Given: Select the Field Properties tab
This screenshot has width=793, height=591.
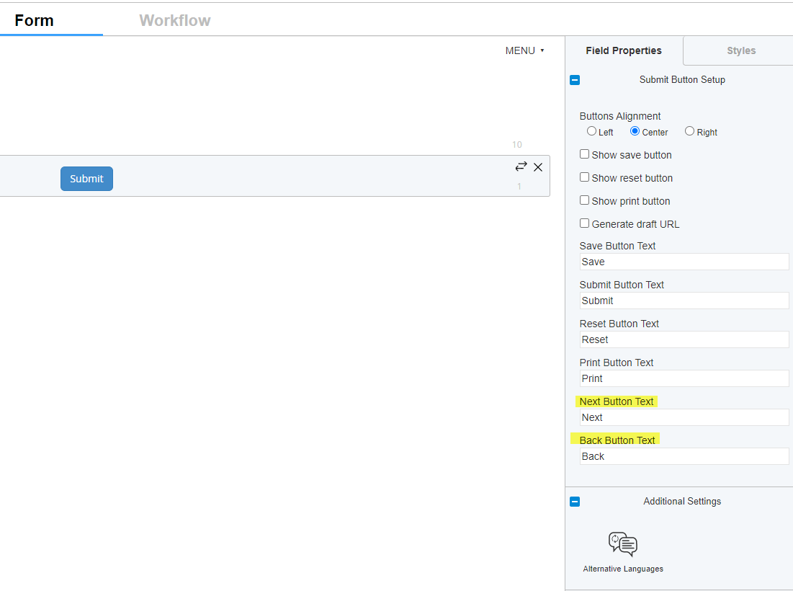Looking at the screenshot, I should [x=623, y=50].
